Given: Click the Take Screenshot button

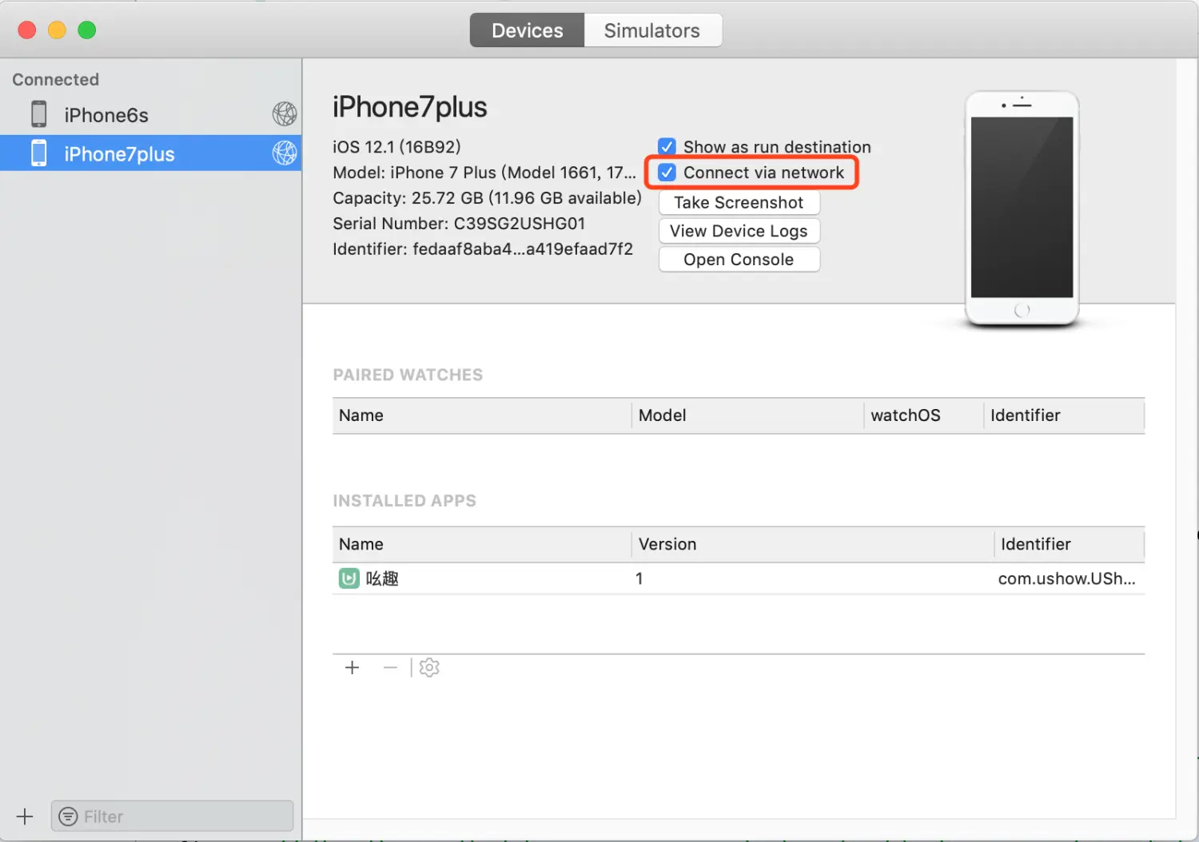Looking at the screenshot, I should tap(739, 202).
